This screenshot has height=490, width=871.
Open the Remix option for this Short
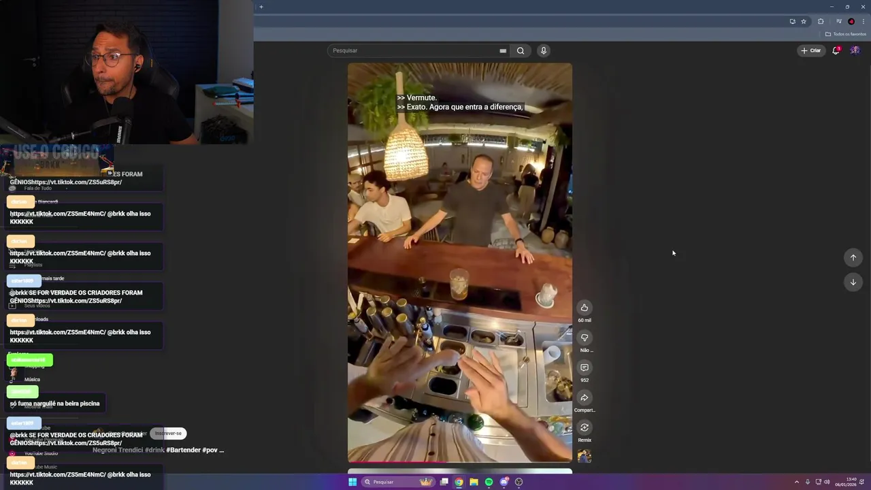click(584, 427)
